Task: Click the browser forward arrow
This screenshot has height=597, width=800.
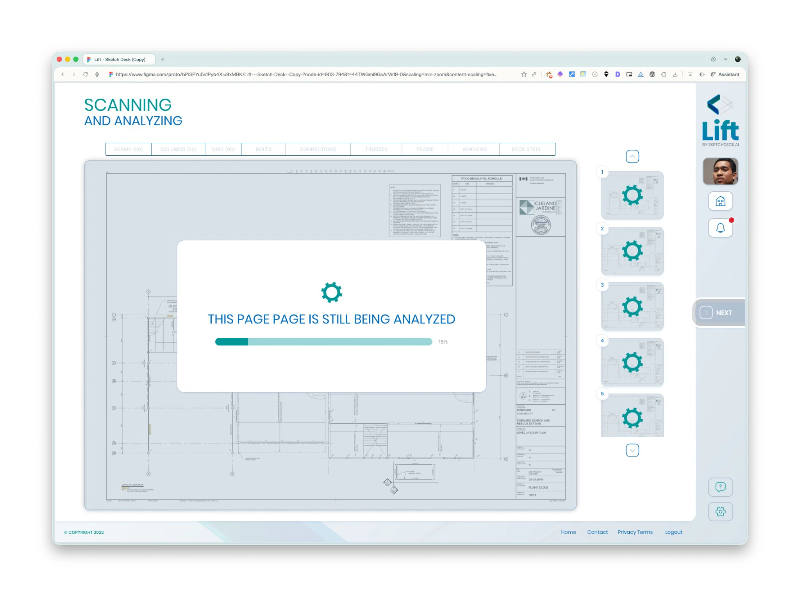Action: [74, 75]
